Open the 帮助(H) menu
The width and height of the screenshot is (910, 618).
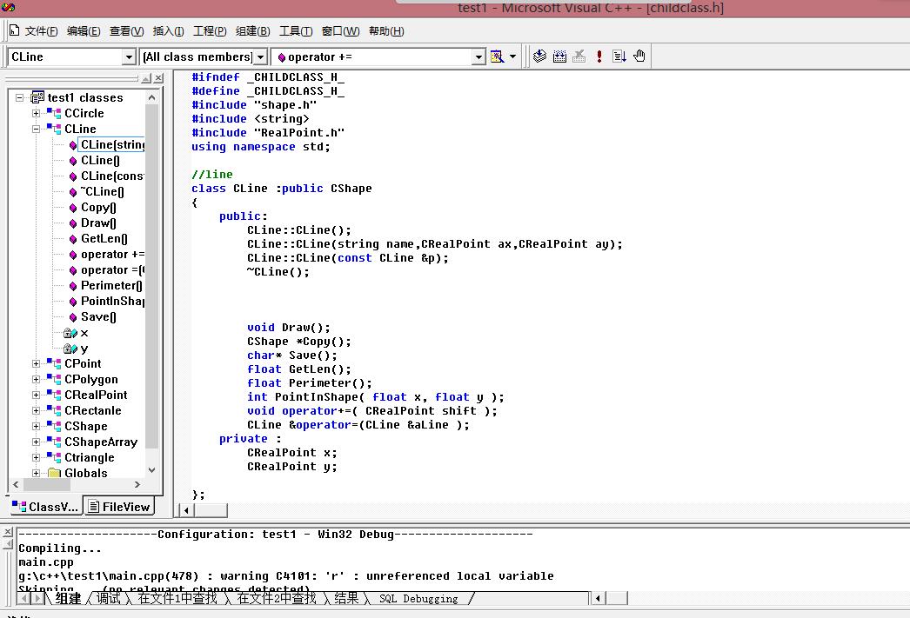(386, 31)
